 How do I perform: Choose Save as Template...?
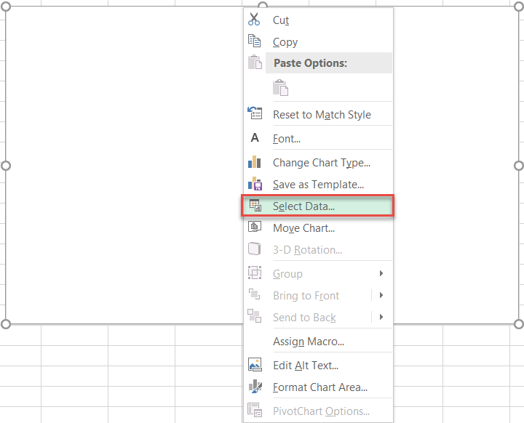point(318,185)
